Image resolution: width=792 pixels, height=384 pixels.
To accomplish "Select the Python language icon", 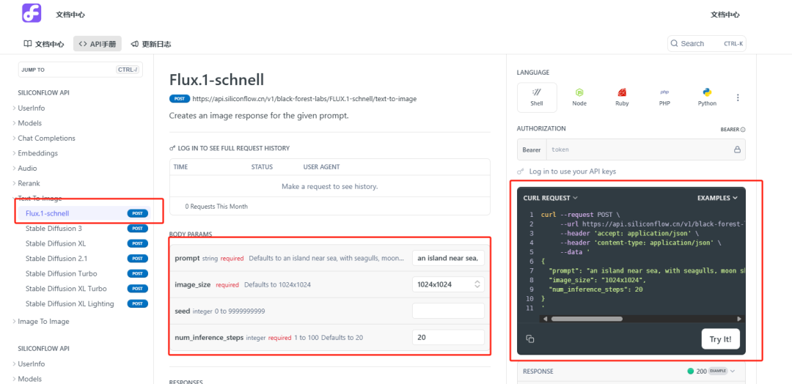I will pyautogui.click(x=707, y=97).
